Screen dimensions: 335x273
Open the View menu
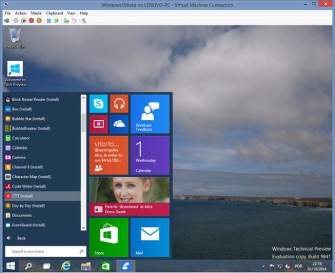click(71, 13)
